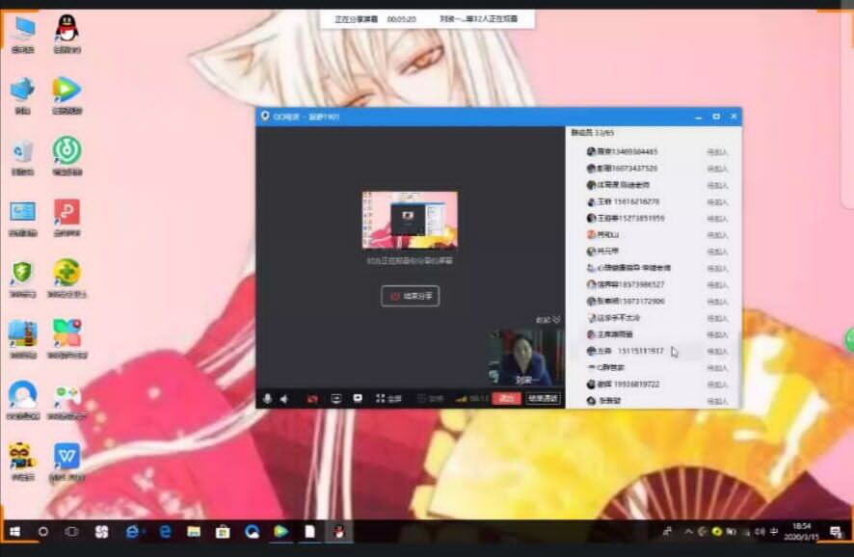854x557 pixels.
Task: Click the red avatar in the member list
Action: point(591,235)
